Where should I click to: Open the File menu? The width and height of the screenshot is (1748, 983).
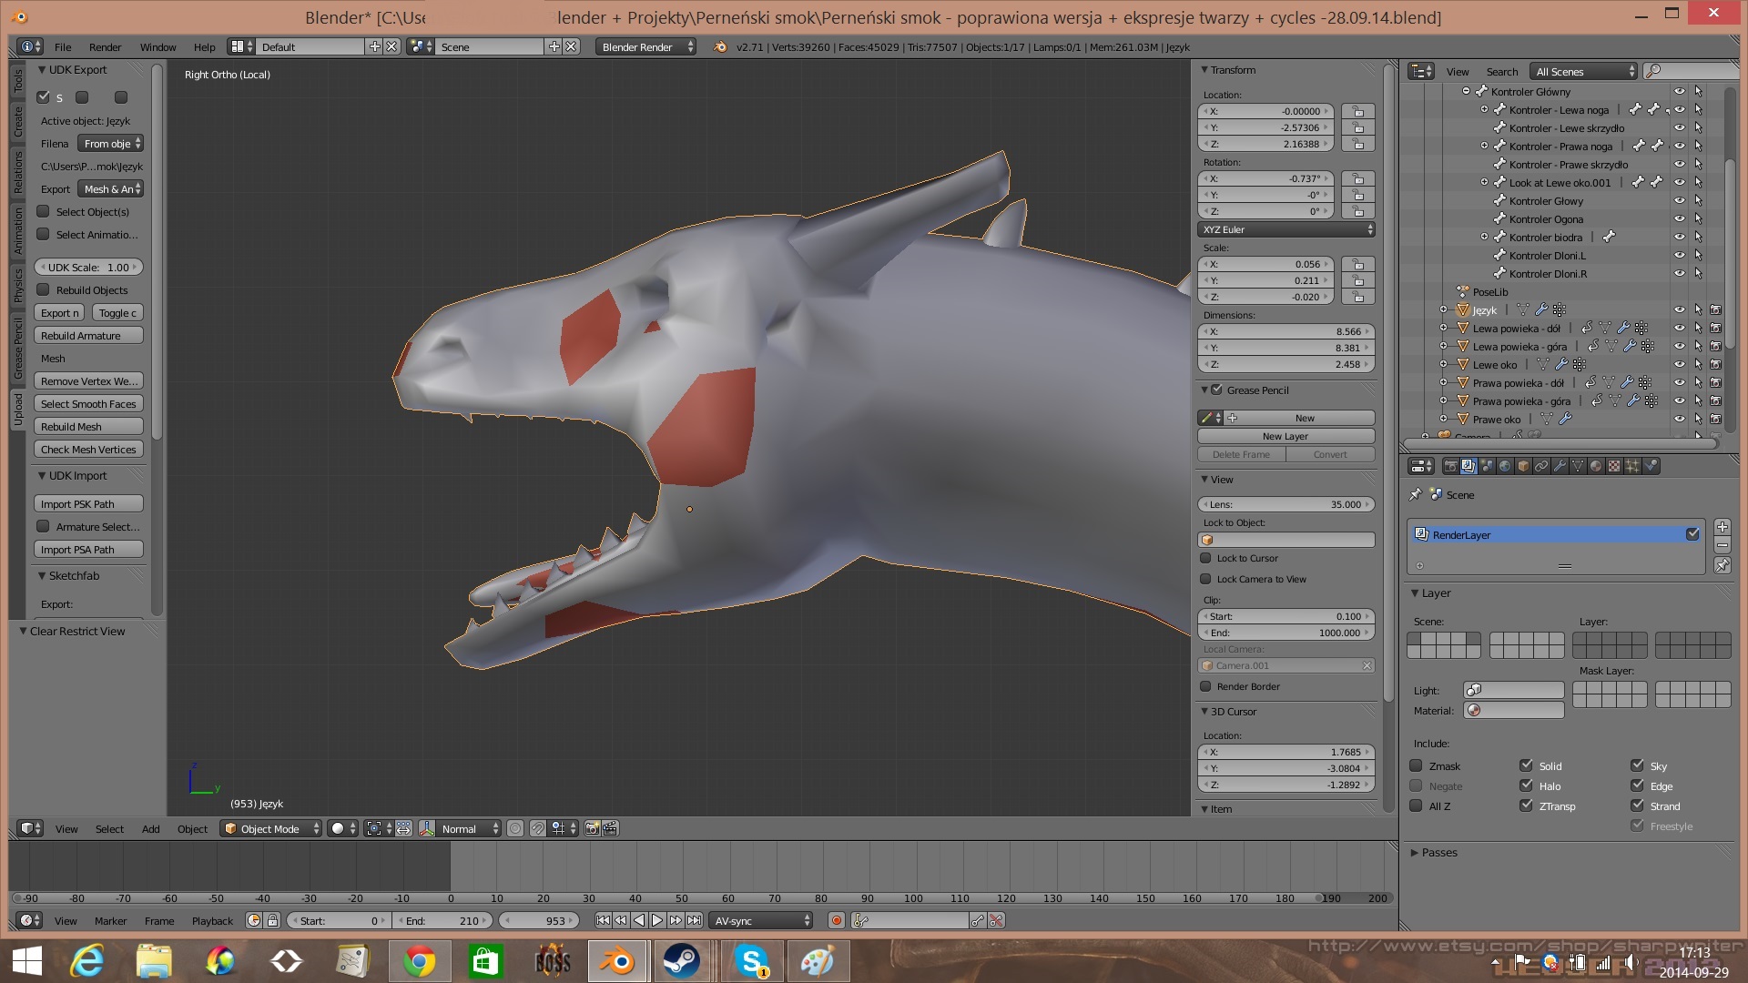(63, 47)
